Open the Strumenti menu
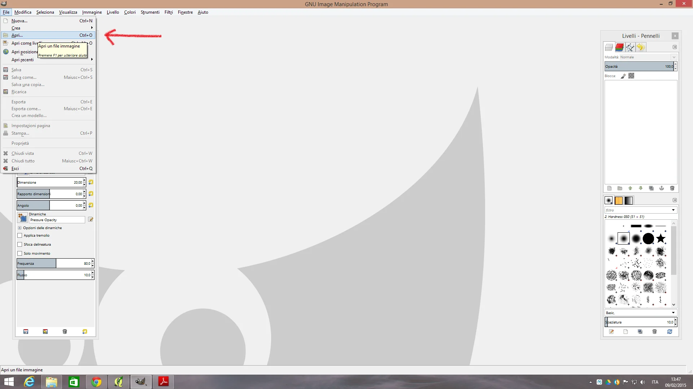Image resolution: width=693 pixels, height=389 pixels. pyautogui.click(x=150, y=12)
